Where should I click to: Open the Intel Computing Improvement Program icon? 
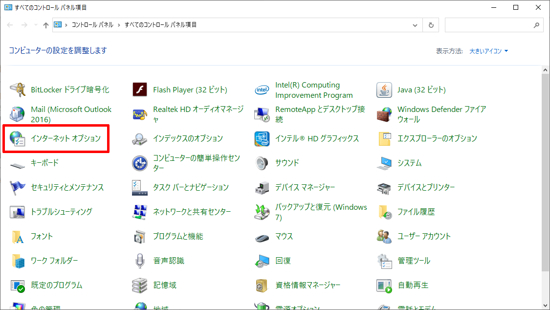click(x=262, y=90)
